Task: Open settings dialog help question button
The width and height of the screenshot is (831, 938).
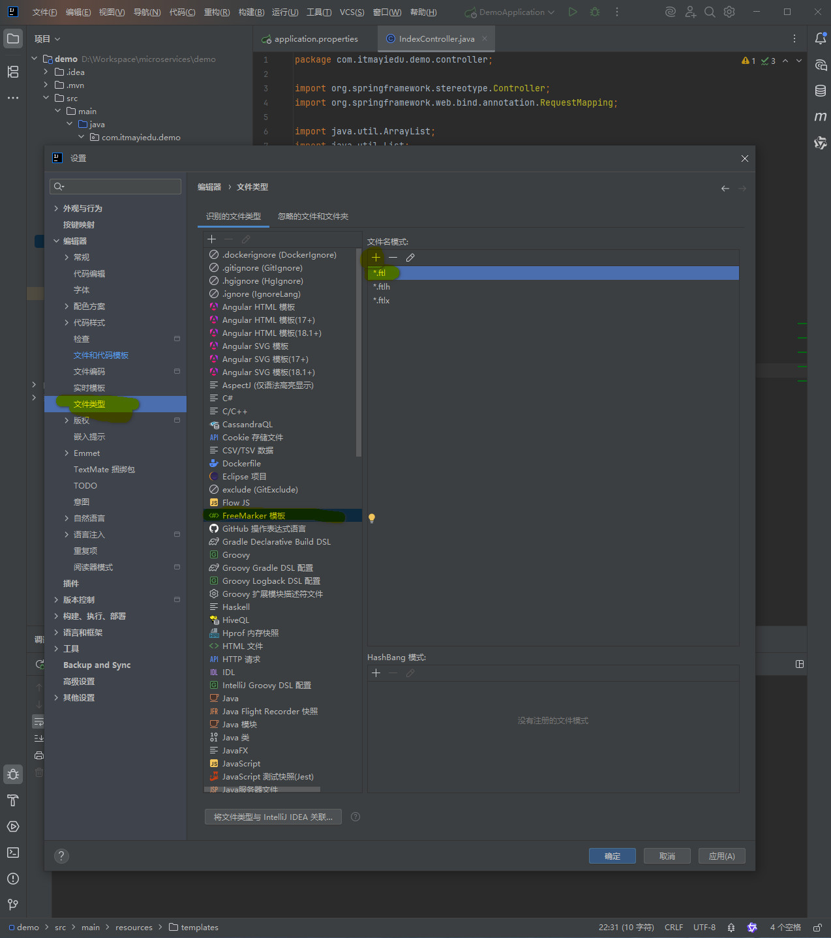Action: click(61, 856)
